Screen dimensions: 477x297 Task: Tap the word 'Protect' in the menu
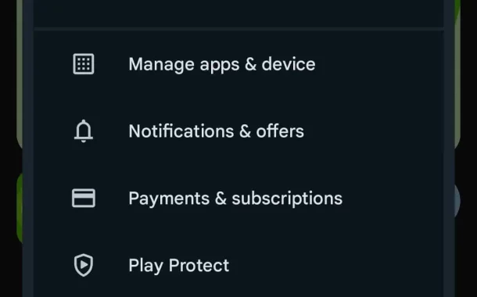(199, 266)
